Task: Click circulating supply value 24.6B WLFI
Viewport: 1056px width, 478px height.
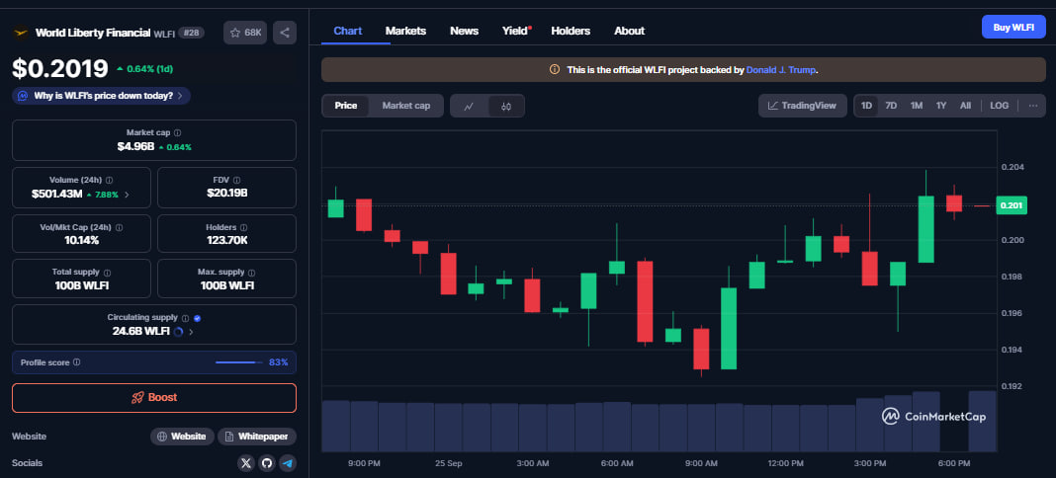Action: pyautogui.click(x=140, y=332)
